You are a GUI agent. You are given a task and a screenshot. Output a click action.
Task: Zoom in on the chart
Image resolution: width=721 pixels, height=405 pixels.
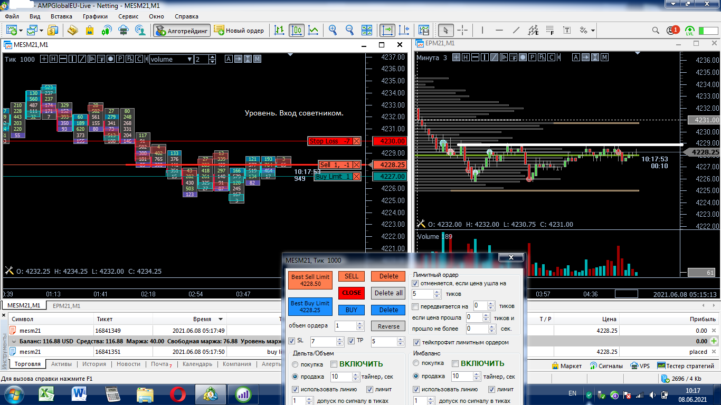[x=333, y=30]
